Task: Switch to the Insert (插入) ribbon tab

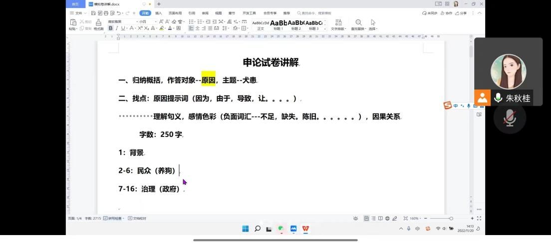Action: tap(158, 13)
